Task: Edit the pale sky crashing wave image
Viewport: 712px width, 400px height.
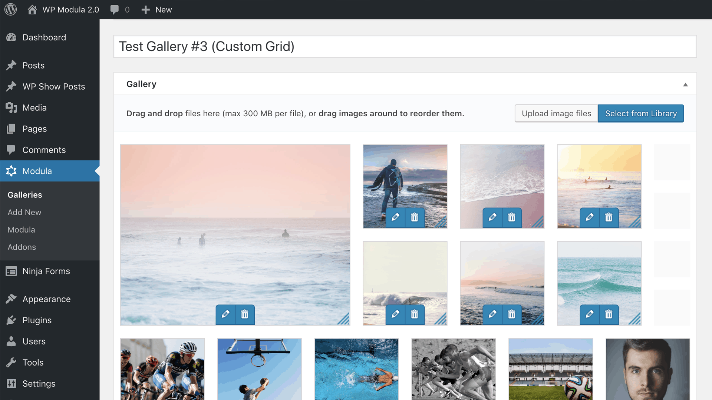Action: pos(395,315)
